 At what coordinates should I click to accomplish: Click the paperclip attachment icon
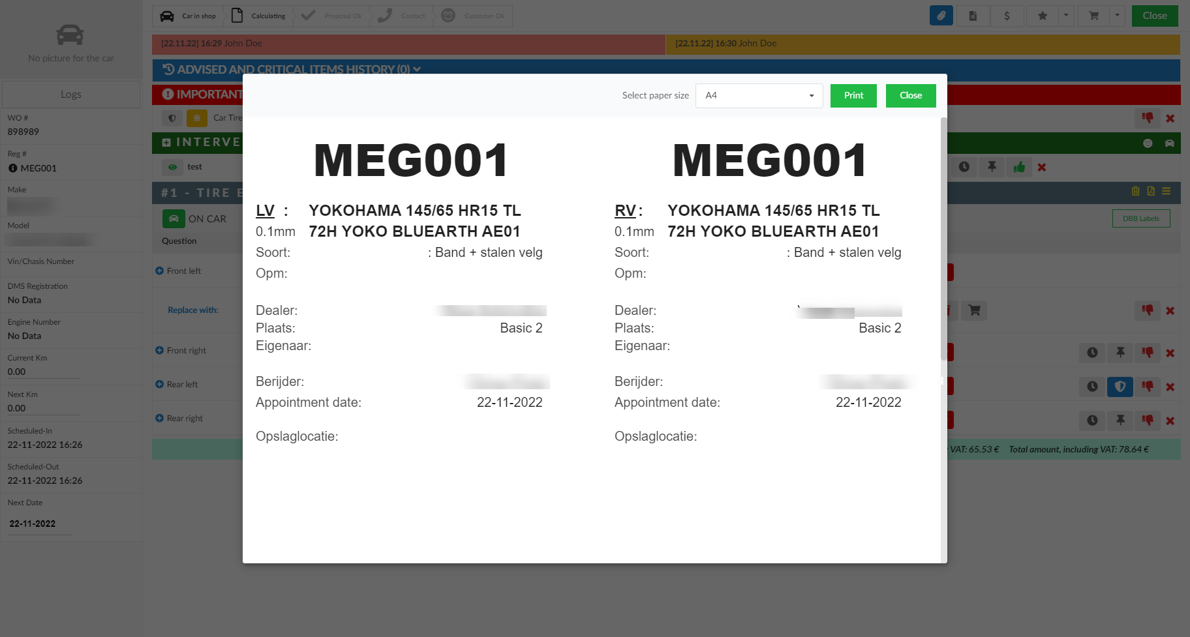tap(941, 16)
